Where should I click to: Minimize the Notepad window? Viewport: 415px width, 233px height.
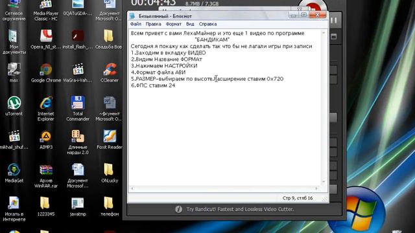[293, 16]
